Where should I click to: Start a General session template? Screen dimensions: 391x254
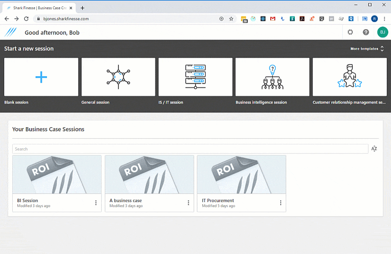click(x=118, y=77)
